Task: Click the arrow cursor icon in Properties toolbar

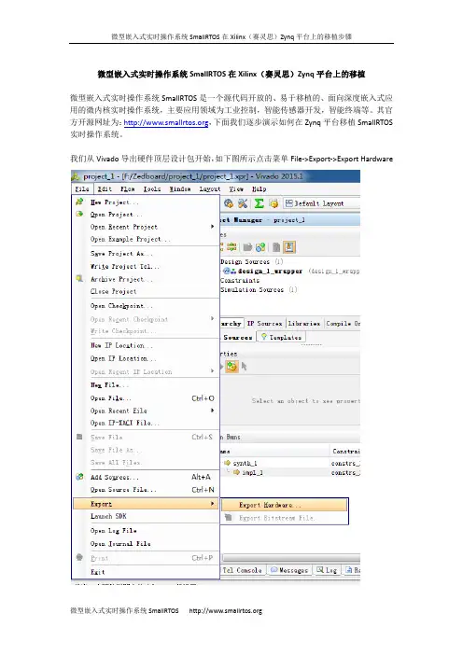Action: click(245, 367)
